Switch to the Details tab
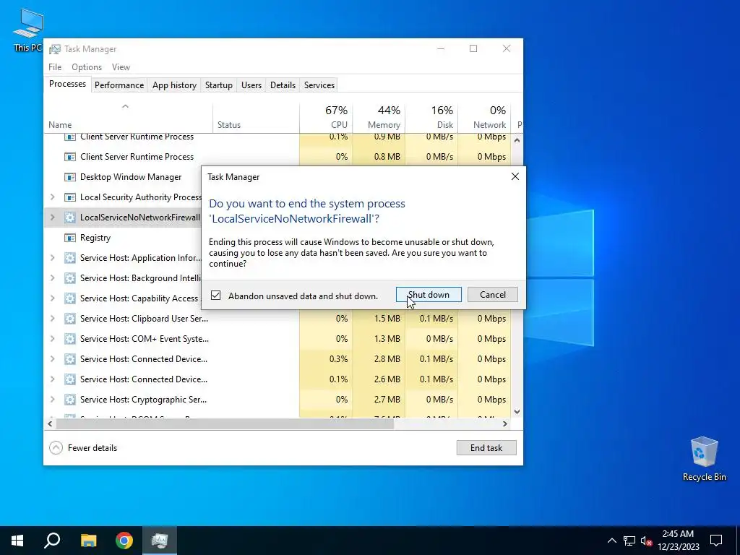 (283, 85)
